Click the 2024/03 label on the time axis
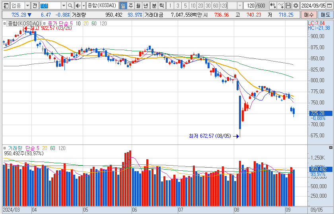The height and width of the screenshot is (214, 334). [x=11, y=210]
